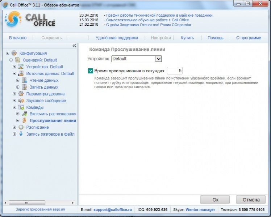The height and width of the screenshot is (217, 271).
Task: Click the Отмена button
Action: point(251,200)
